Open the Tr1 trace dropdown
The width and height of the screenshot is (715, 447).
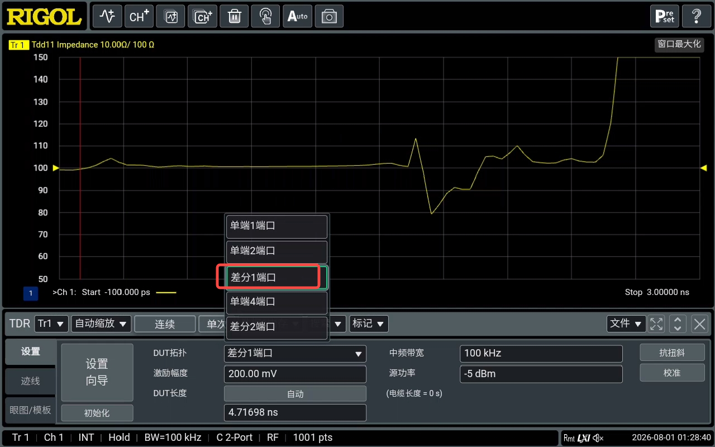(51, 324)
